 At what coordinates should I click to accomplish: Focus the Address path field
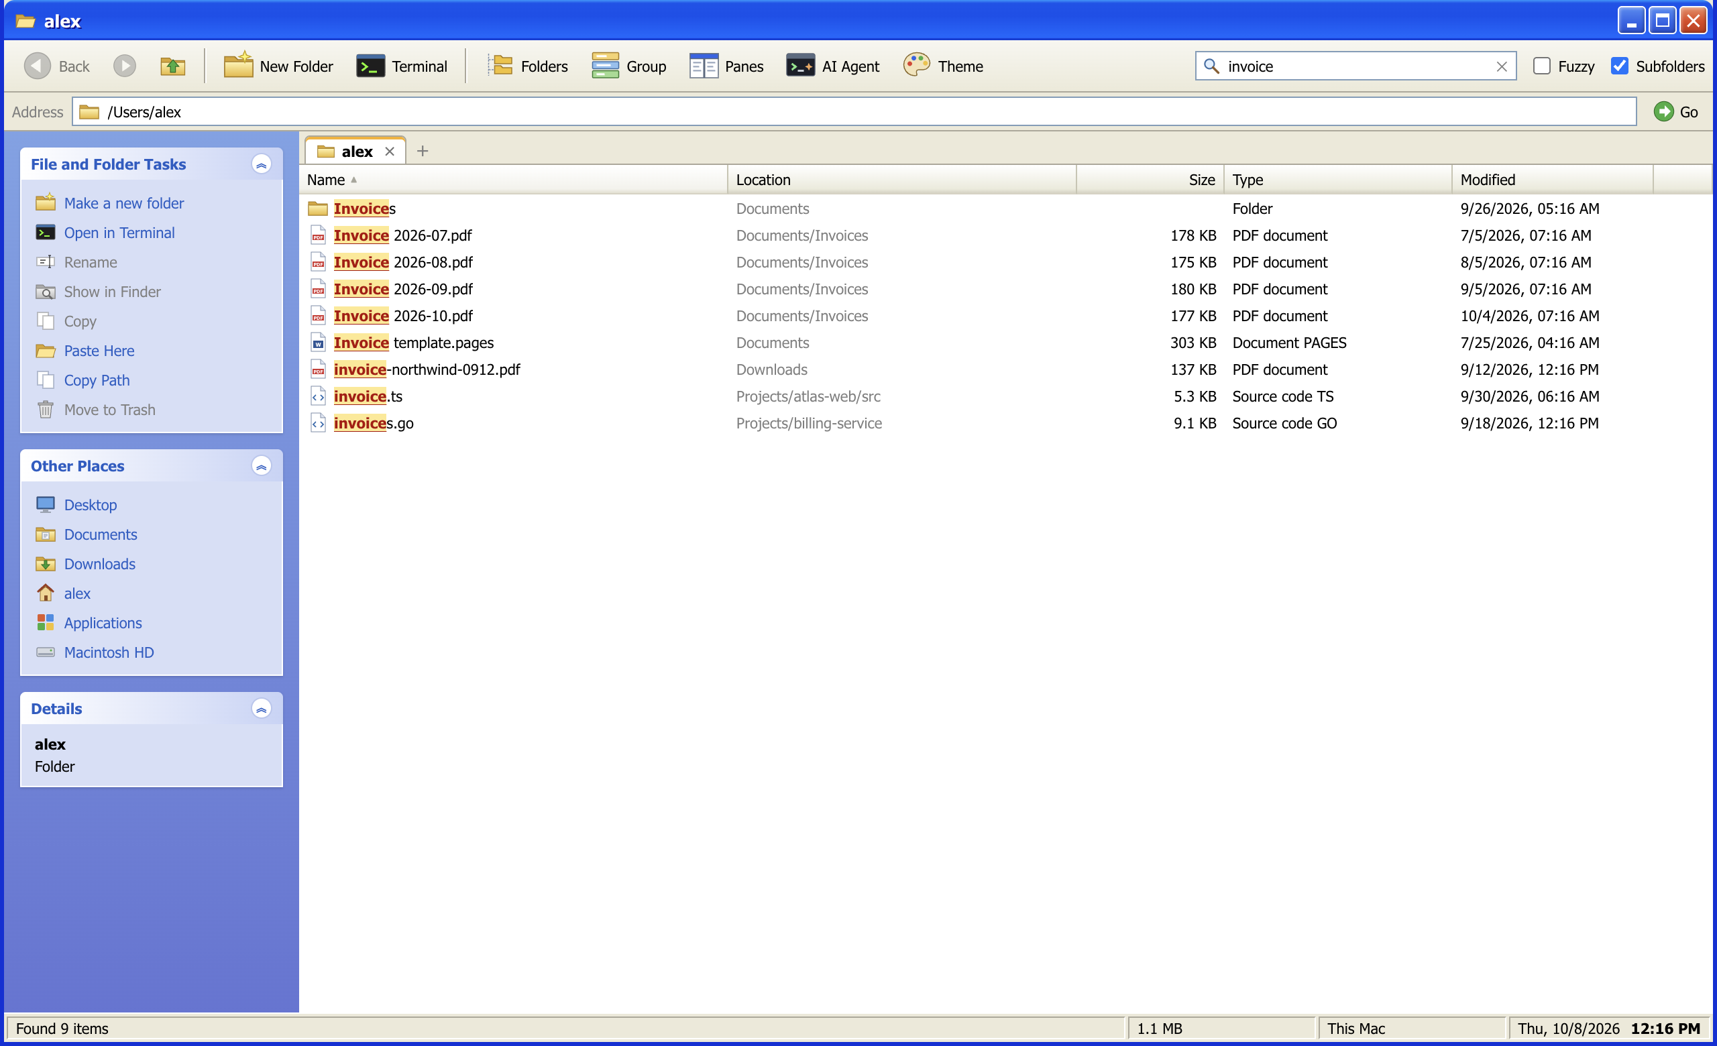point(854,112)
